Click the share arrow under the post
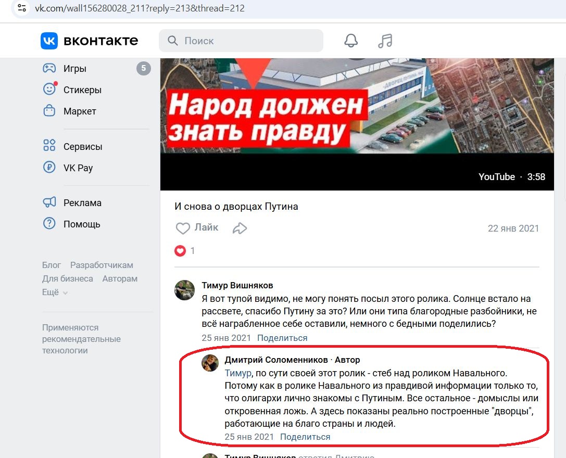 [x=240, y=228]
